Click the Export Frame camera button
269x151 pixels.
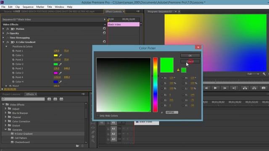click(264, 88)
